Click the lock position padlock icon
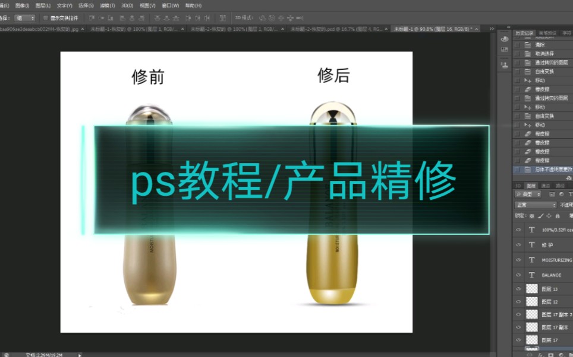573x357 pixels. pos(558,216)
